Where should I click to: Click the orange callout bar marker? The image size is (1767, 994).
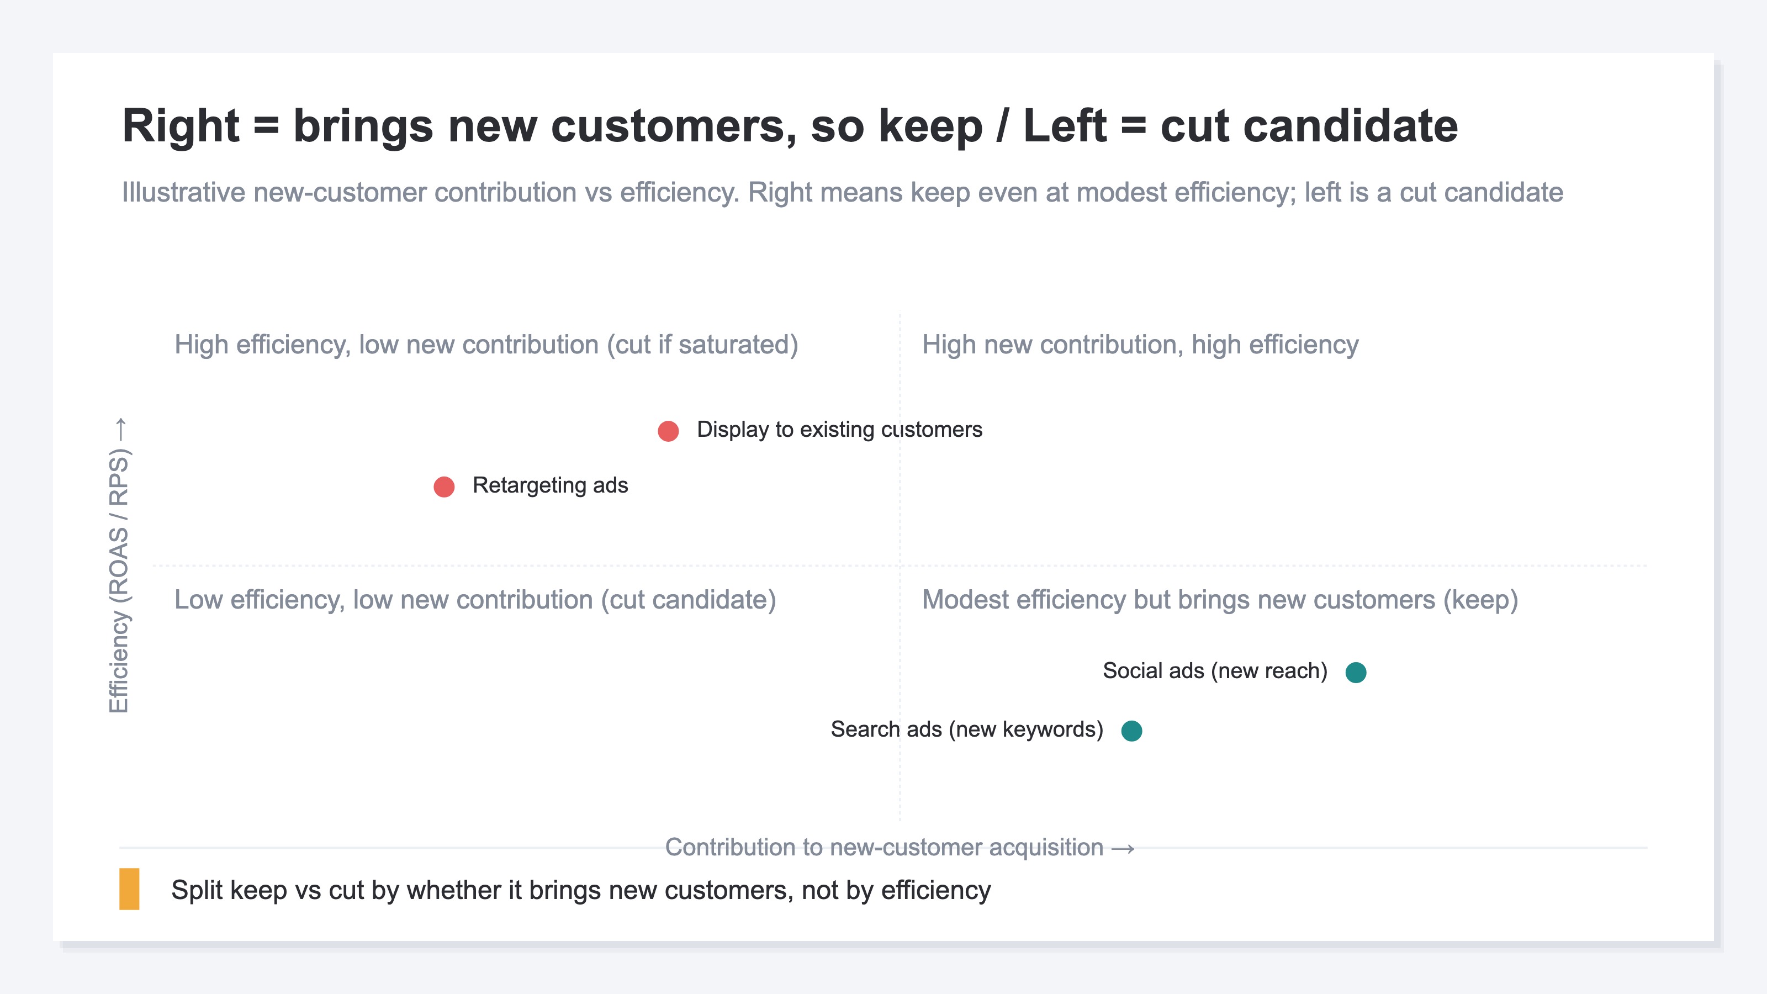pyautogui.click(x=129, y=889)
